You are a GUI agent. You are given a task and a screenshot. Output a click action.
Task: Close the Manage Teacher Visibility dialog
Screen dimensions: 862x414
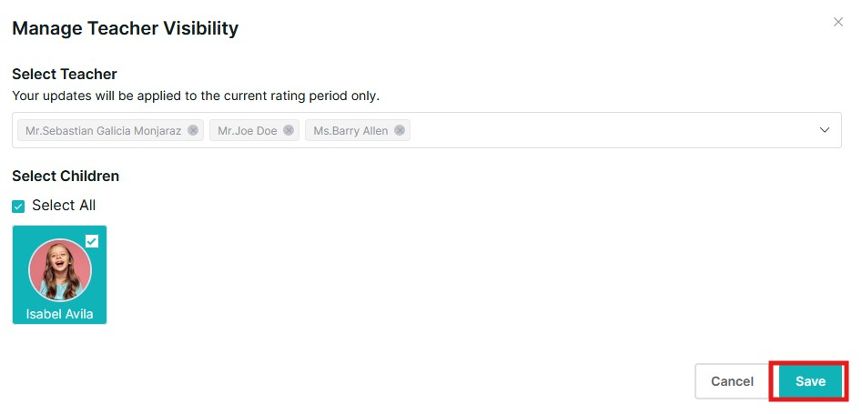coord(838,22)
